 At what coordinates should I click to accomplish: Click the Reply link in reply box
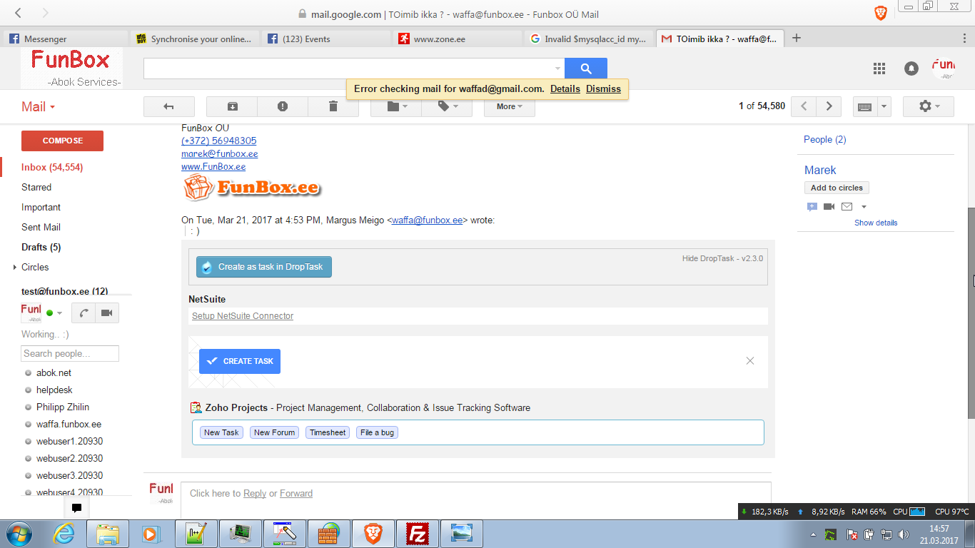tap(255, 494)
